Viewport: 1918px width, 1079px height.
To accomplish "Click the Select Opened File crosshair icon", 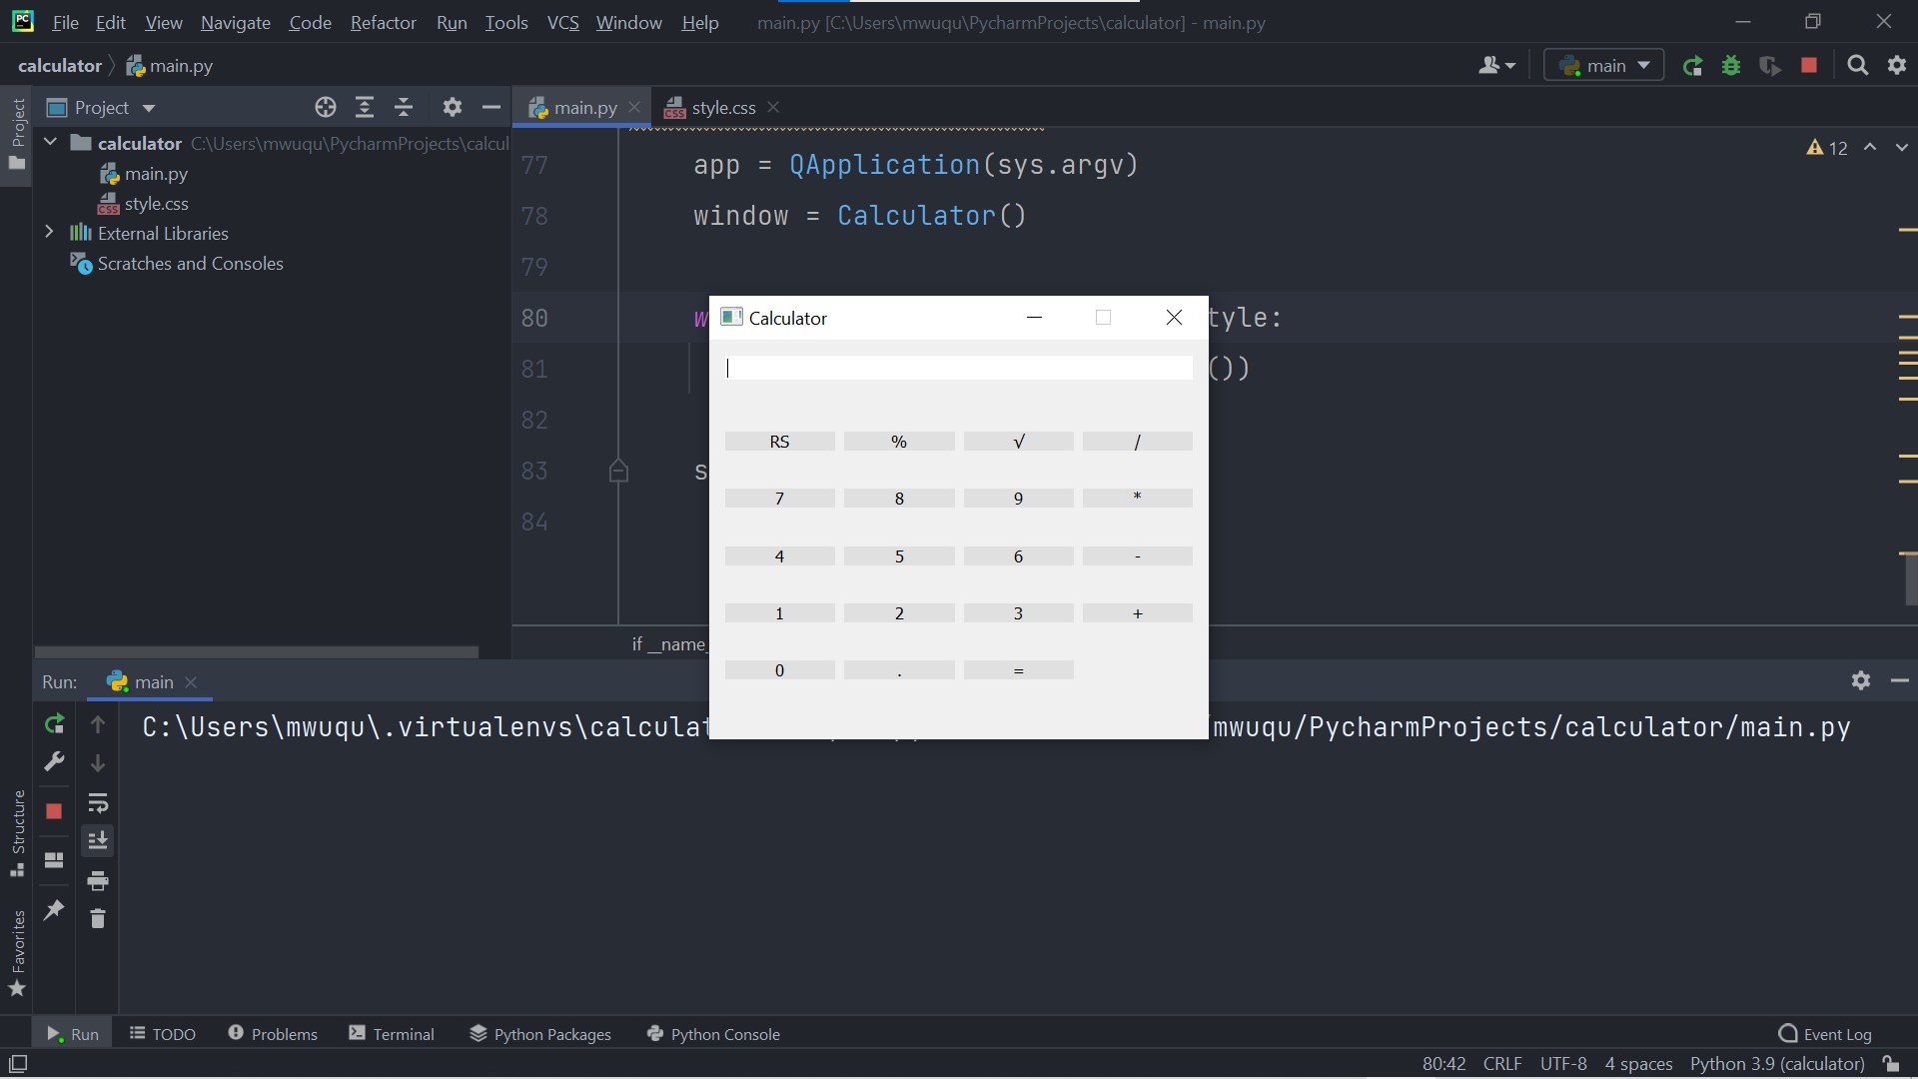I will click(325, 108).
